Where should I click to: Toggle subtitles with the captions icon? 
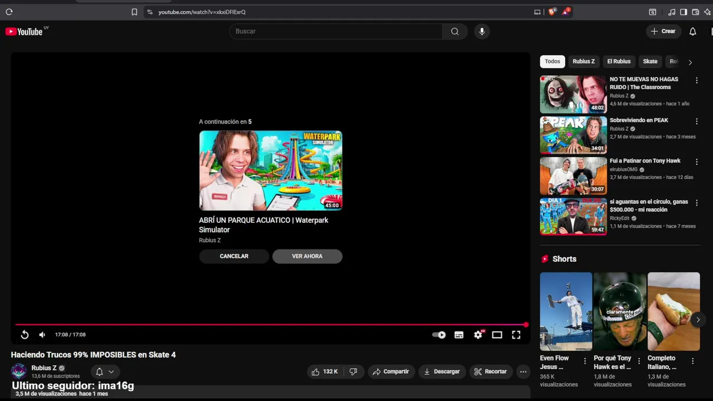coord(459,335)
